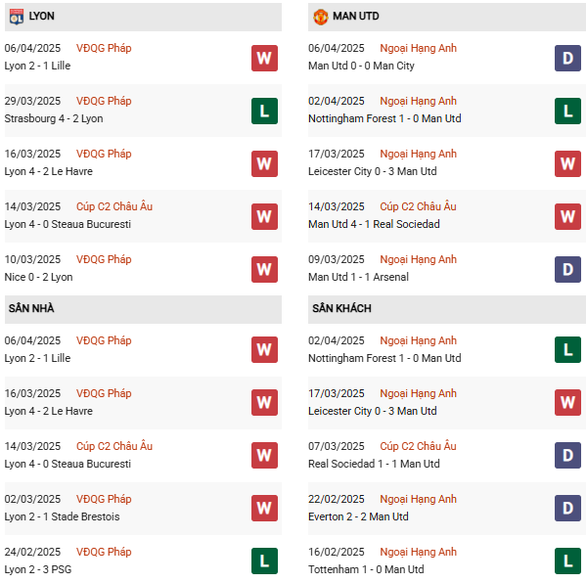Click the D badge beside Everton 2 - 2 Man Utd
Image resolution: width=587 pixels, height=583 pixels.
568,509
